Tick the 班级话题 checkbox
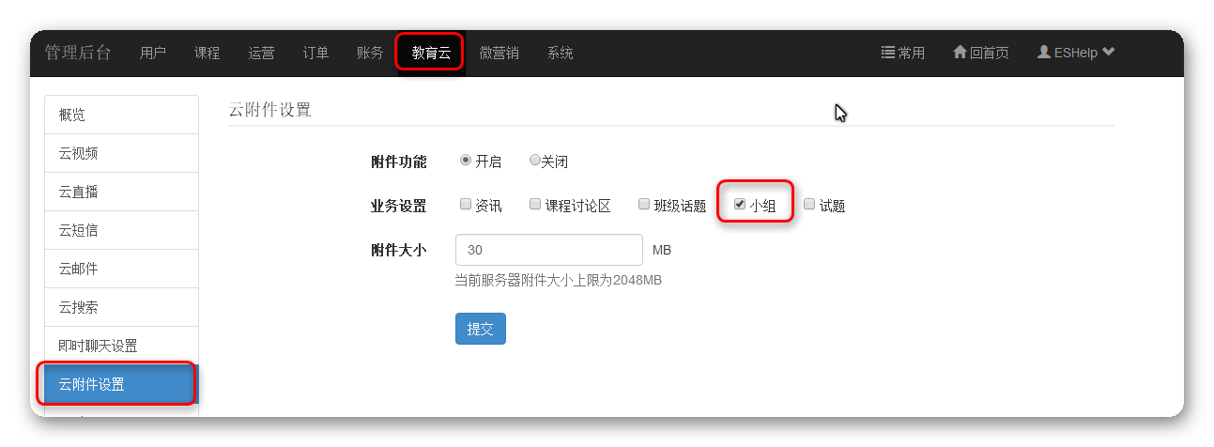The width and height of the screenshot is (1214, 447). coord(644,205)
